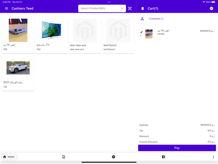The height and width of the screenshot is (164, 218).
Task: Select customer person icon
Action: coord(142,19)
